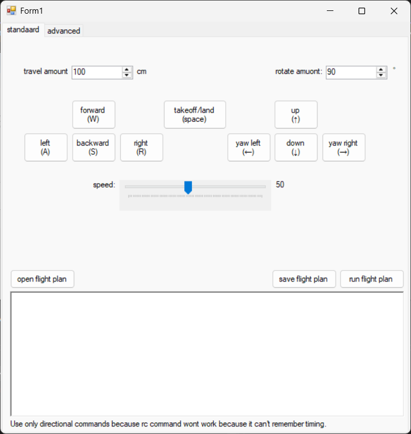
Task: Decrease travel amount with down spinner arrow
Action: 127,75
